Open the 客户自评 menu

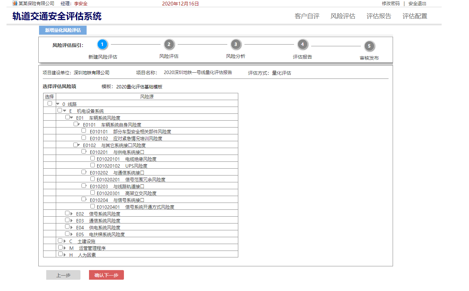307,16
